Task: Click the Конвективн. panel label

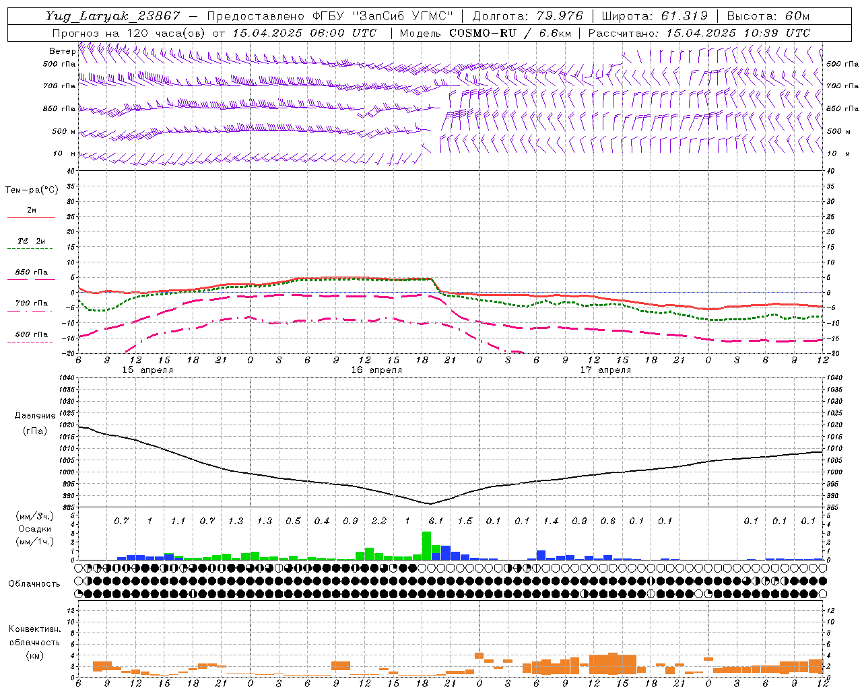Action: pos(35,629)
